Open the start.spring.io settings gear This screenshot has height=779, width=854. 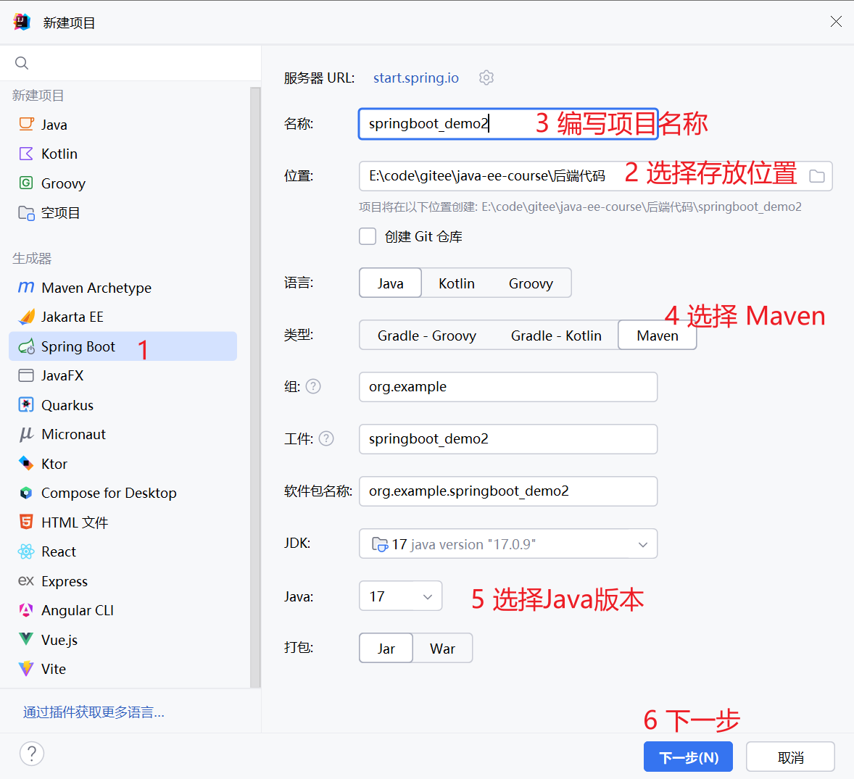[486, 78]
